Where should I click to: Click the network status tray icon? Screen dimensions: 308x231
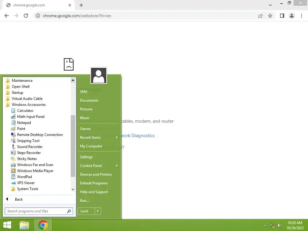point(273,225)
